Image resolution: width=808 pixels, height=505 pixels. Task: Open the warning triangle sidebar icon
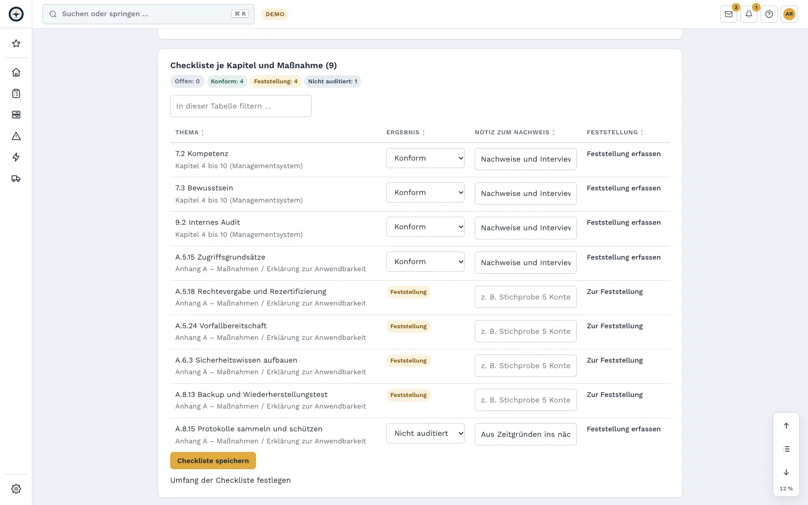tap(16, 136)
